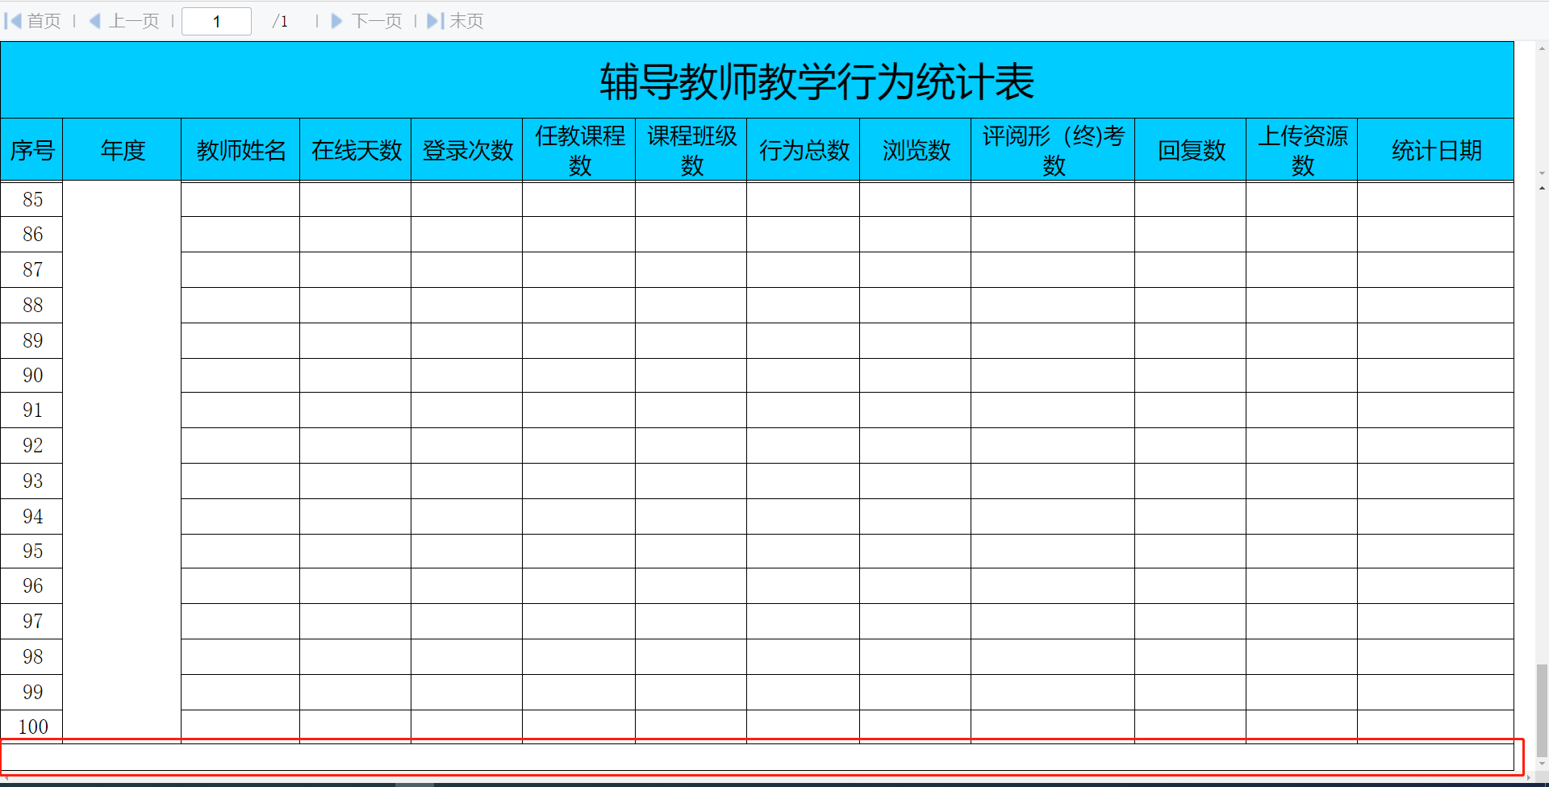Click the page number input field
The image size is (1549, 787).
216,21
